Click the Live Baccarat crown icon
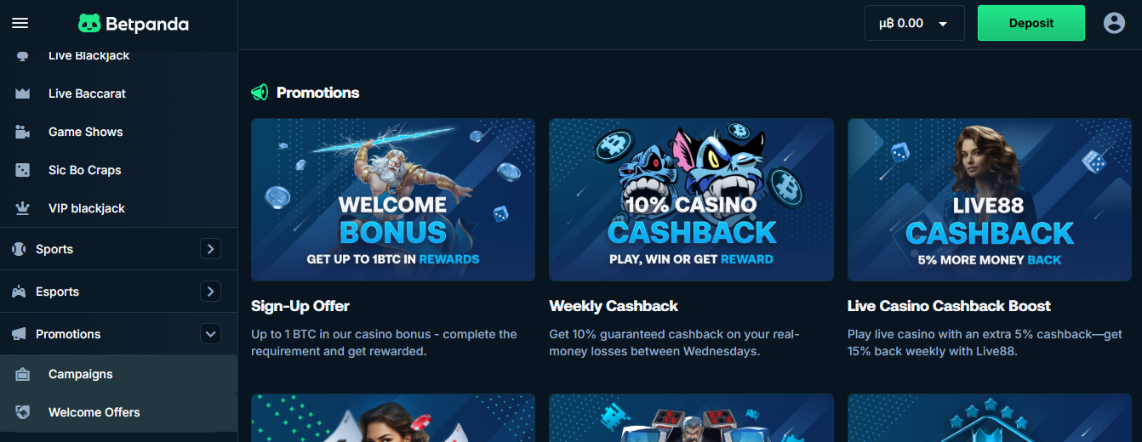This screenshot has height=442, width=1142. tap(22, 93)
